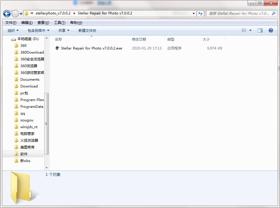Click the 本地磁盘 (D:) drive icon
Viewport: 280px width, 208px height.
point(14,39)
